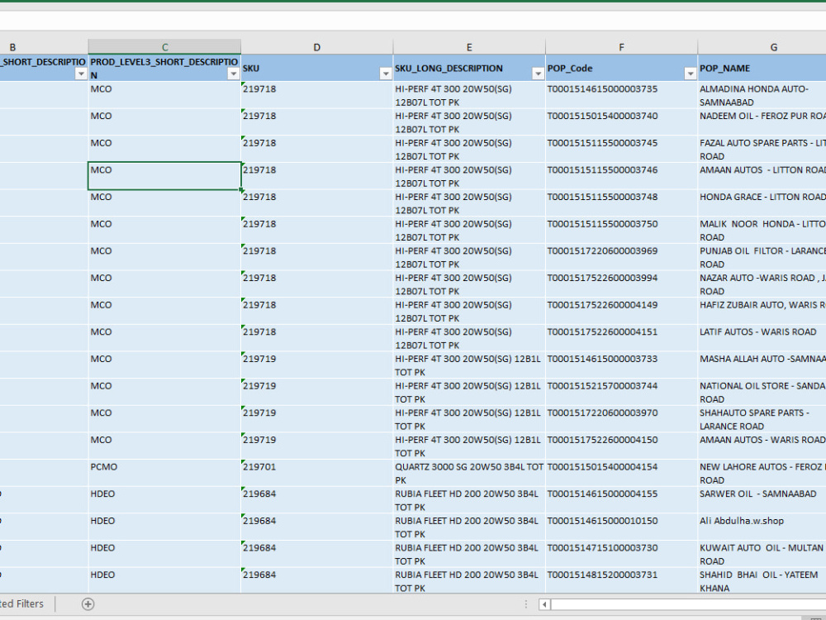Select MASHA ALLAH AUTO cell
Image resolution: width=826 pixels, height=620 pixels.
[x=762, y=365]
